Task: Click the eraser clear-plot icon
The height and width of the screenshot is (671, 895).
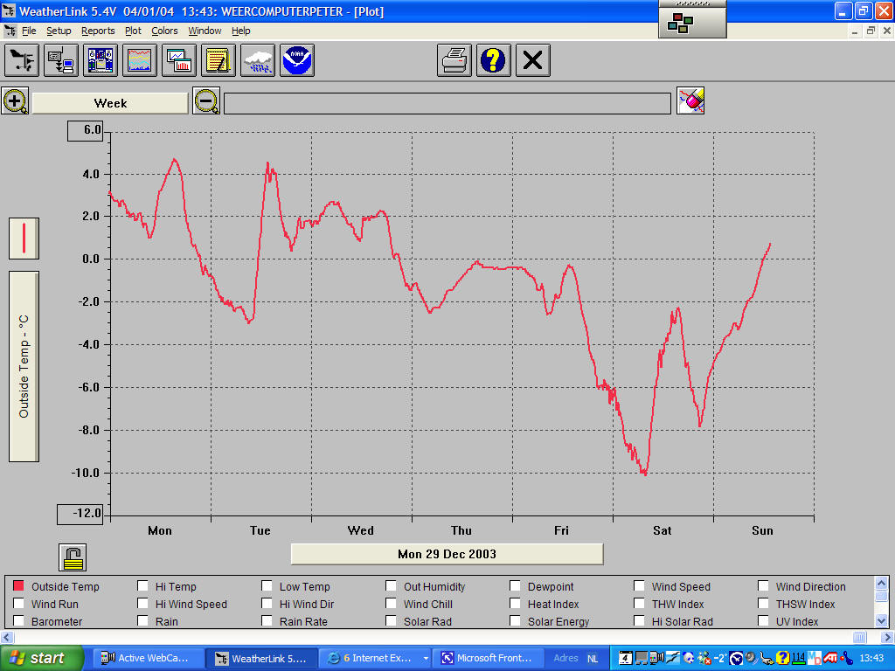Action: pos(690,101)
